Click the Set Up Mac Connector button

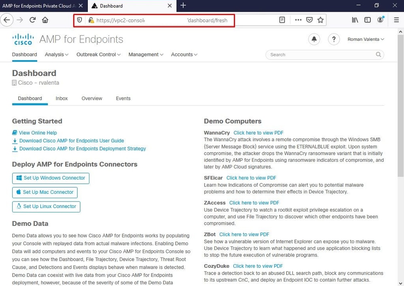coord(45,192)
